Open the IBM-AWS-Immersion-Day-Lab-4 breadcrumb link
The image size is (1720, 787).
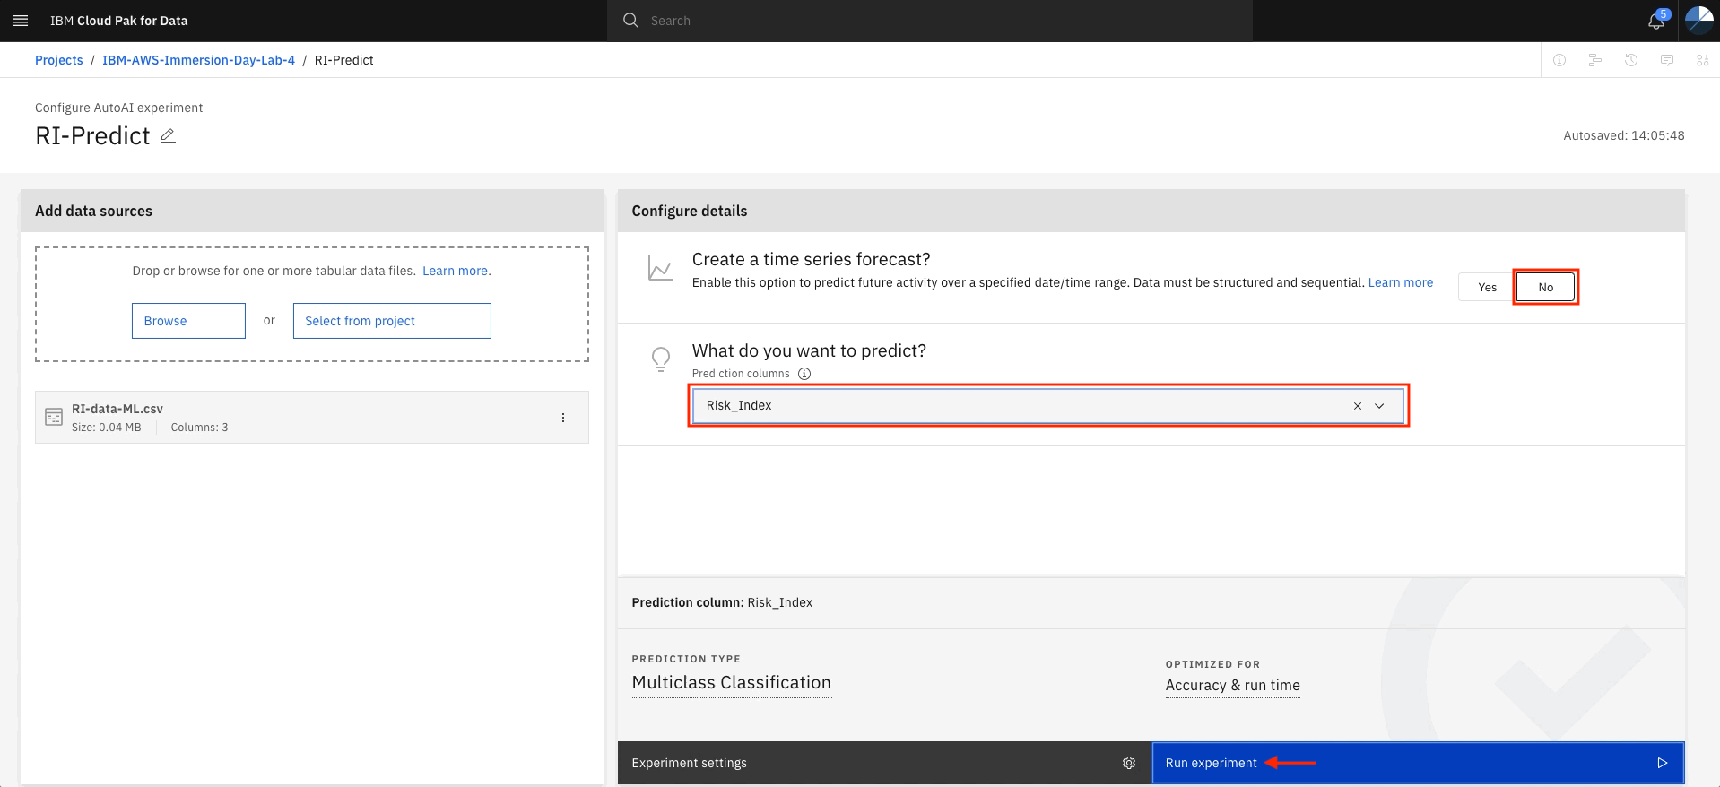tap(198, 60)
